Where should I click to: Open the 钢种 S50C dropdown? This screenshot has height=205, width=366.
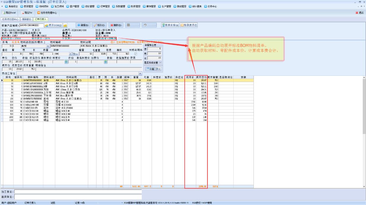point(70,54)
